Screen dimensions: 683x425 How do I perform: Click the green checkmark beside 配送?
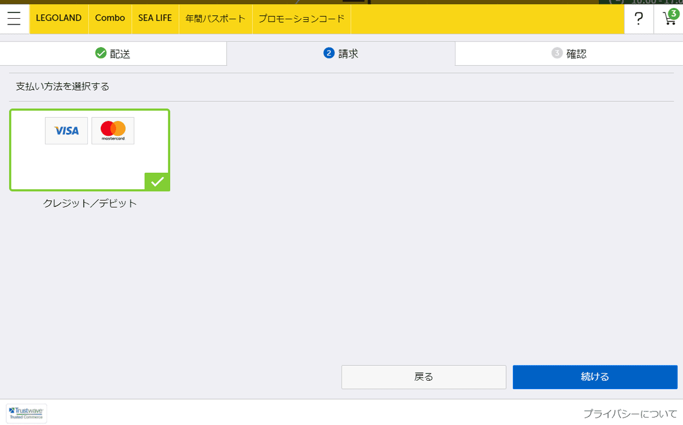click(101, 53)
